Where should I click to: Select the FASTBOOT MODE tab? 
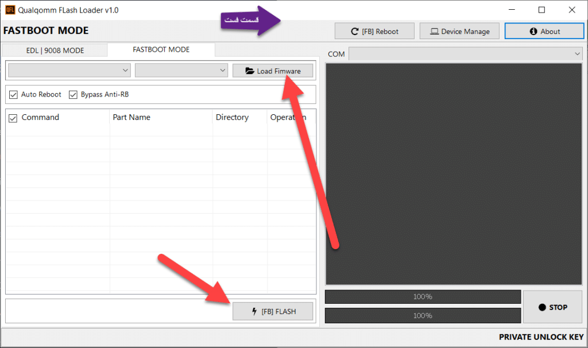point(161,49)
